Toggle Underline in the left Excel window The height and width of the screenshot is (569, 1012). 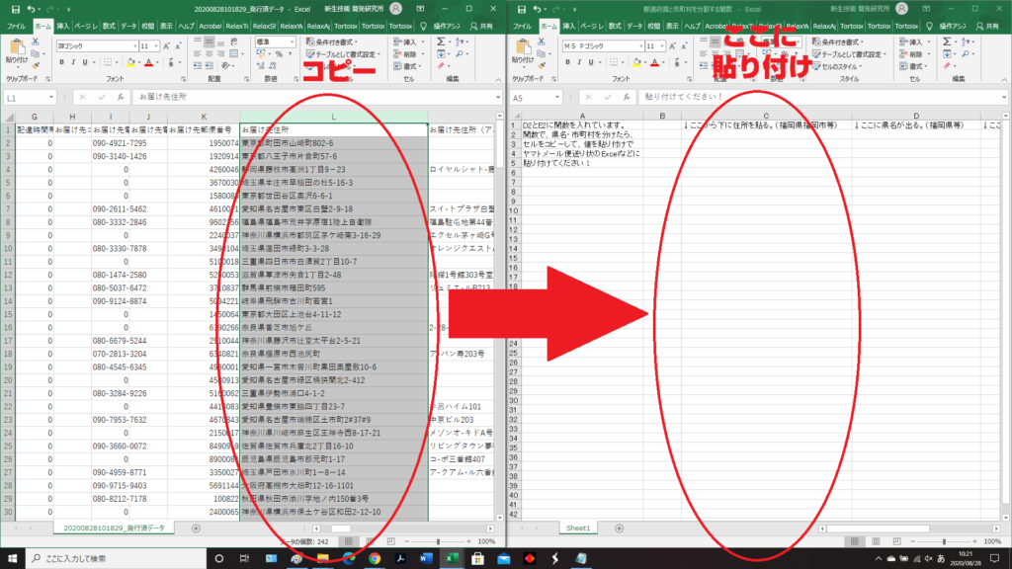tap(86, 61)
